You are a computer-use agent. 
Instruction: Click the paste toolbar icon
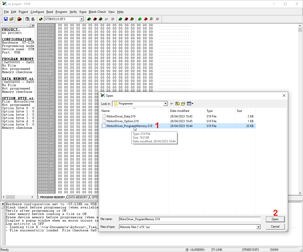(27, 19)
